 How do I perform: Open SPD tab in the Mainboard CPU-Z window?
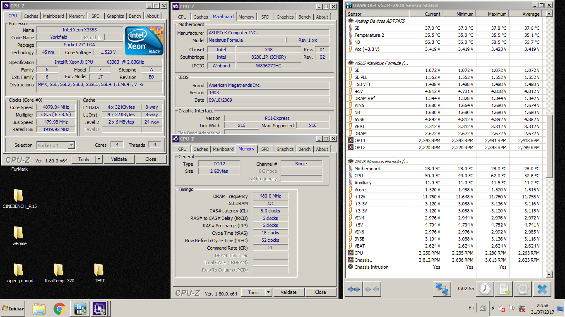(265, 17)
